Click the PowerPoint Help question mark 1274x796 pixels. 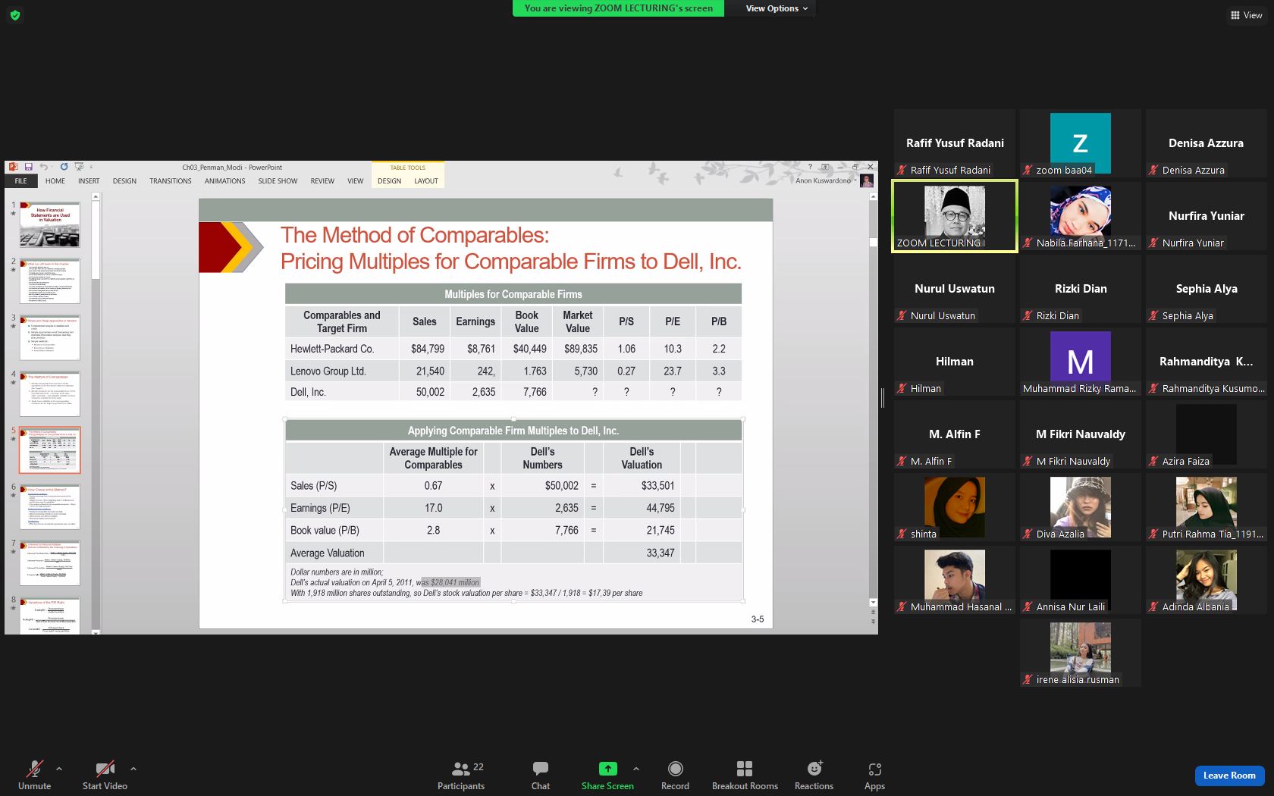[810, 167]
